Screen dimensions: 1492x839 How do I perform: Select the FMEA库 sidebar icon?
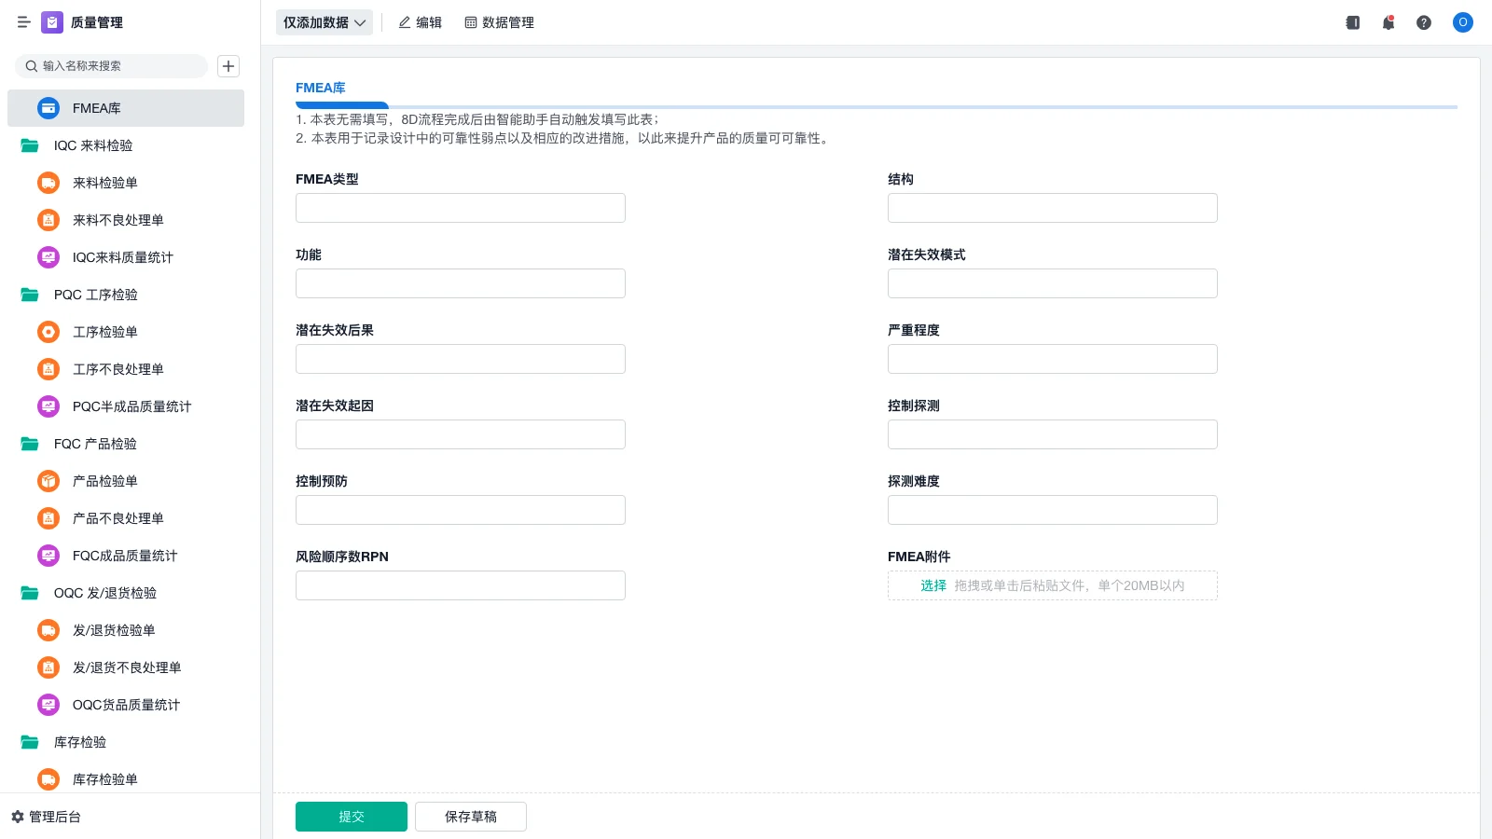[48, 108]
